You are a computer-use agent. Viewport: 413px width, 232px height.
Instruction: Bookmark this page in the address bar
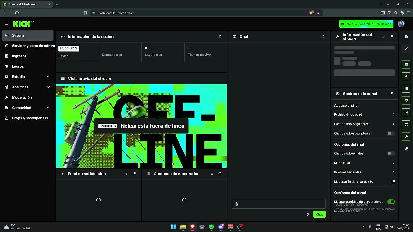click(85, 13)
